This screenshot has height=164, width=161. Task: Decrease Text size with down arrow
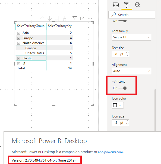127,55
